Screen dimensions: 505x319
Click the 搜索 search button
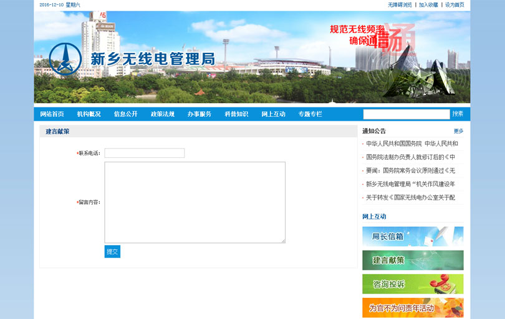coord(458,114)
